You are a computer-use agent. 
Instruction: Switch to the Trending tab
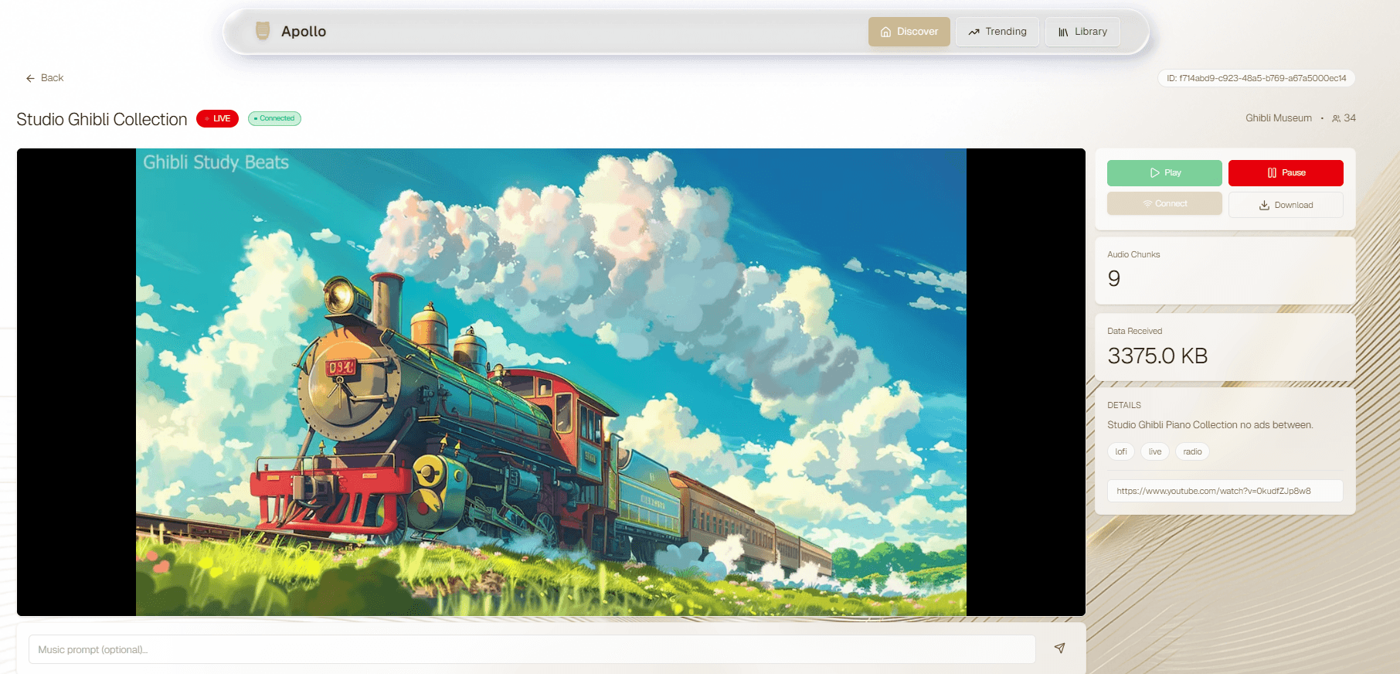tap(997, 32)
